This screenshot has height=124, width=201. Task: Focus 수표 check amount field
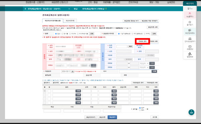[x=72, y=111]
